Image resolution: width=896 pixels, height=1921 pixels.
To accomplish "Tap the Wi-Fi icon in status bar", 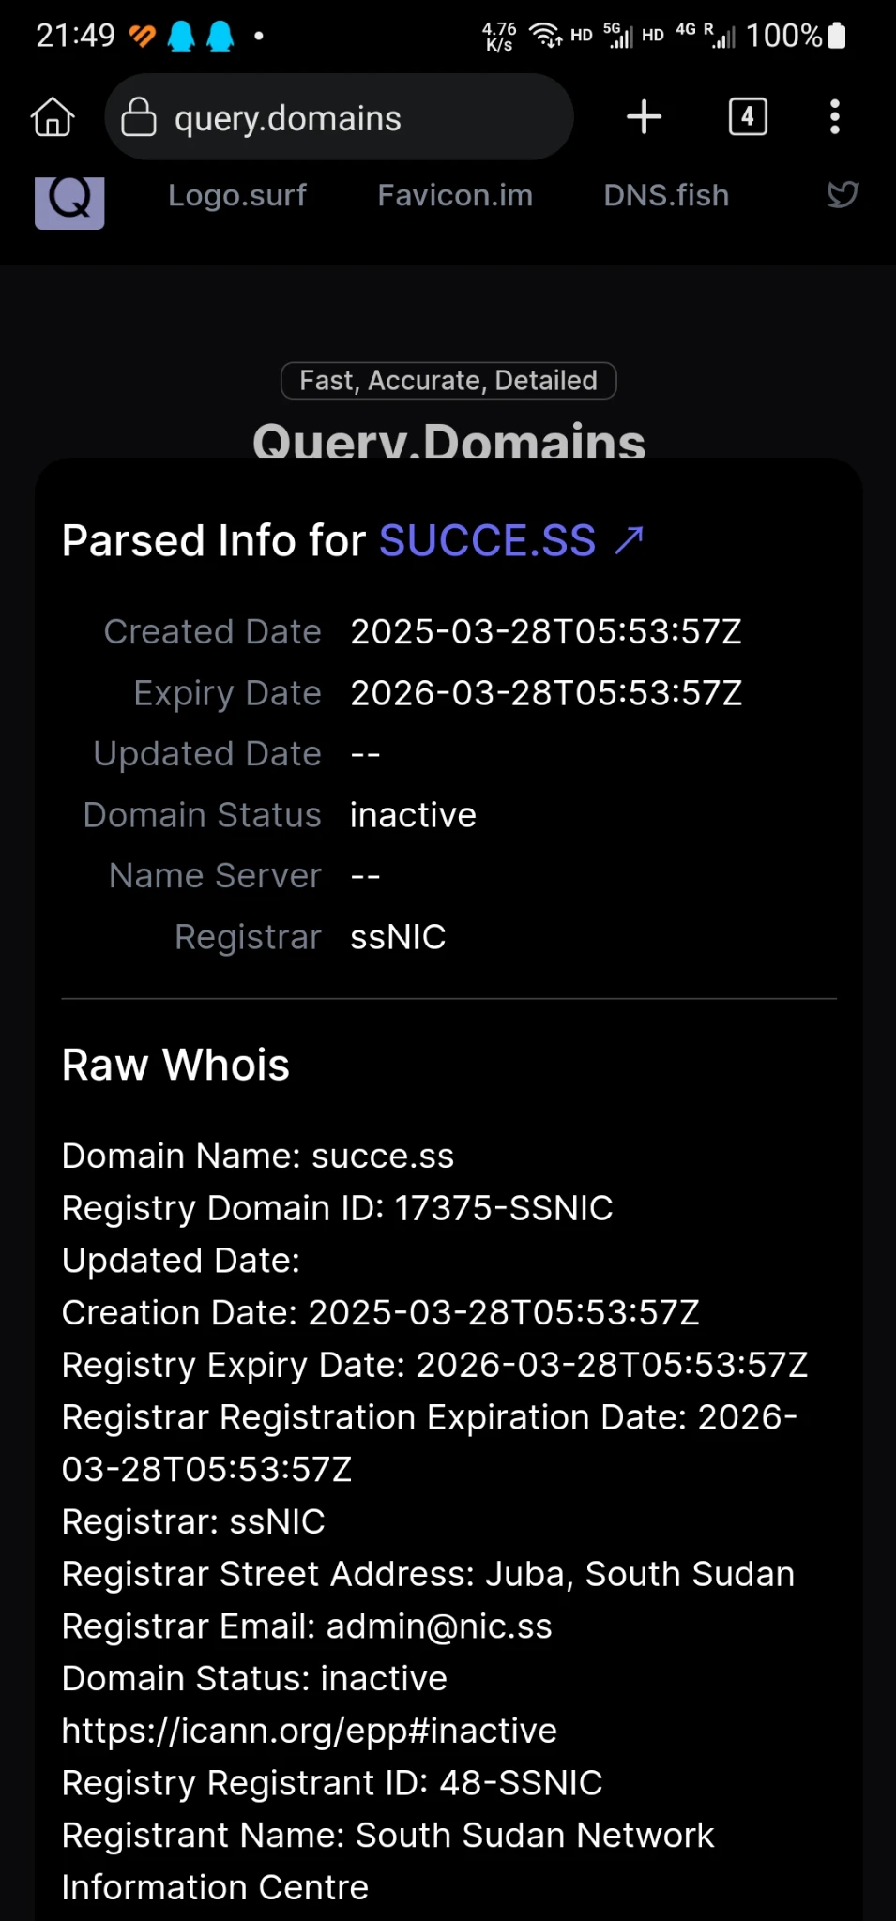I will pos(545,36).
